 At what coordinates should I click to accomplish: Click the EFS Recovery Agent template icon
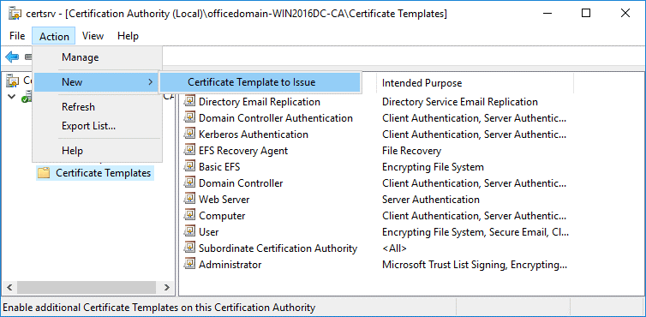coord(189,151)
